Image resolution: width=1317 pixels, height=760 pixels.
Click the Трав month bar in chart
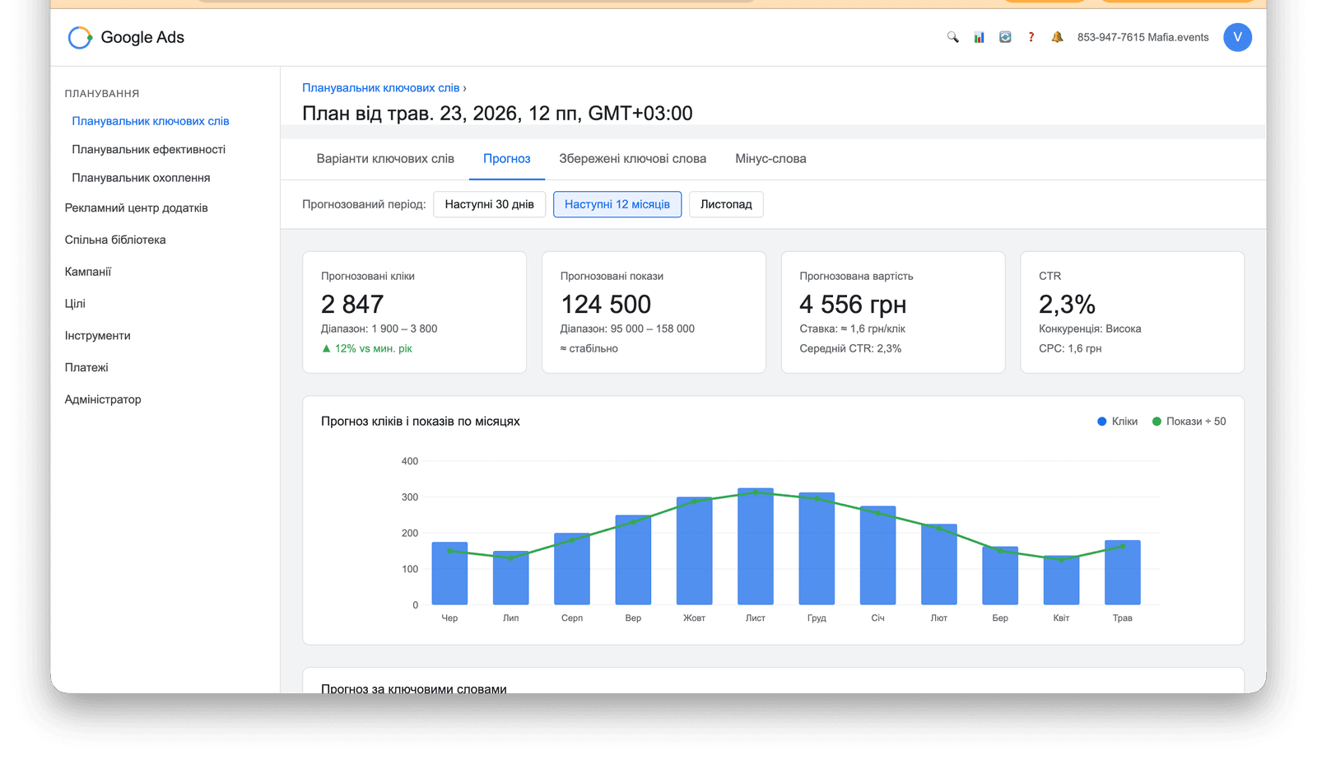tap(1123, 573)
